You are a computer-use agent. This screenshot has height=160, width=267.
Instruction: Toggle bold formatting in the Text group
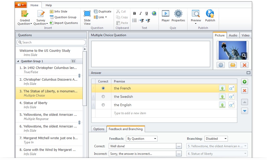(135, 13)
